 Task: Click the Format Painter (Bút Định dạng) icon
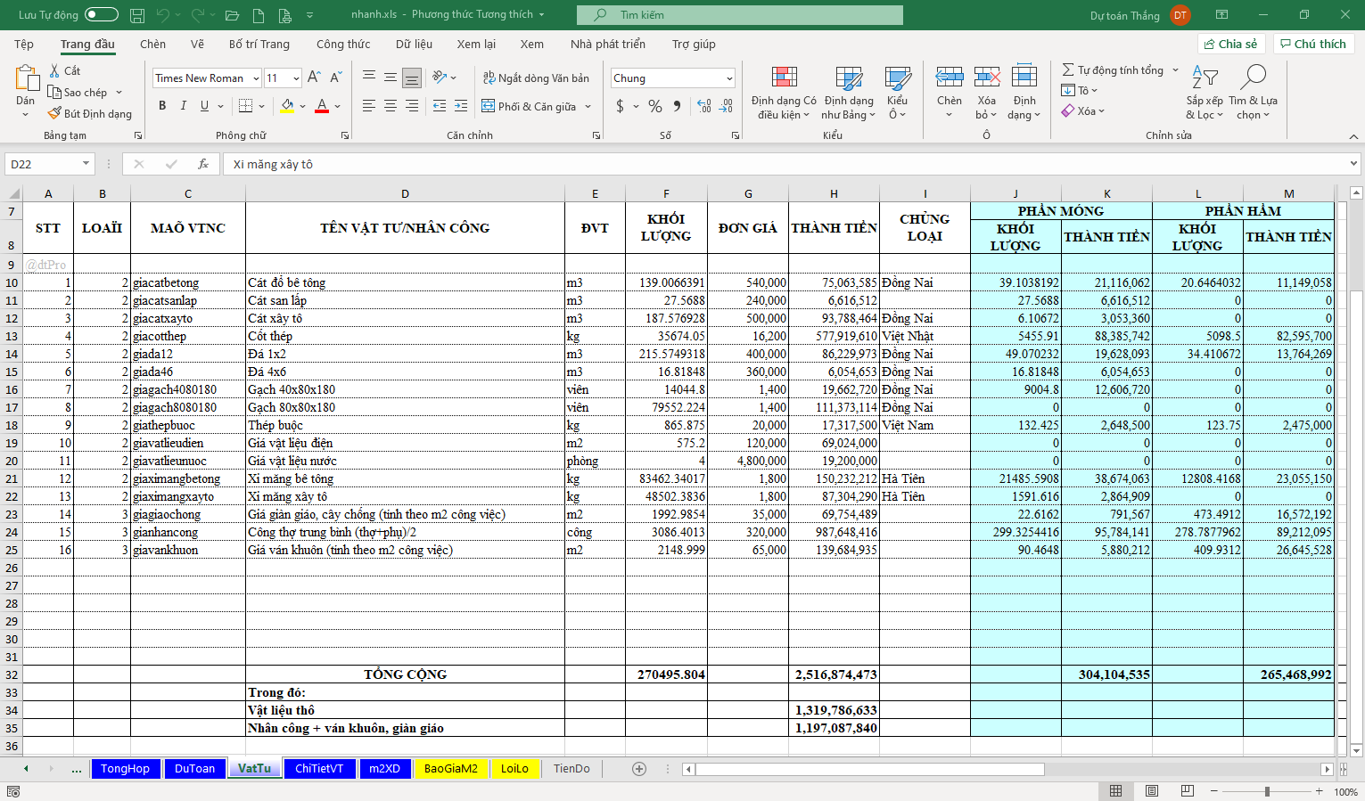tap(55, 113)
